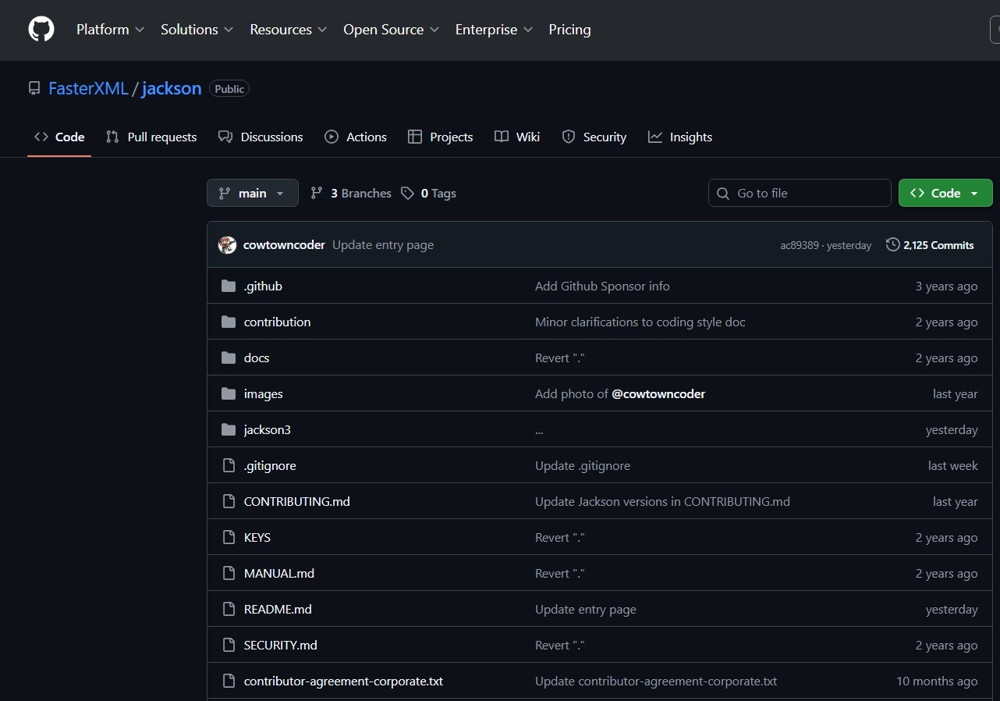Image resolution: width=1000 pixels, height=701 pixels.
Task: Click the GitHub logo icon
Action: coord(41,30)
